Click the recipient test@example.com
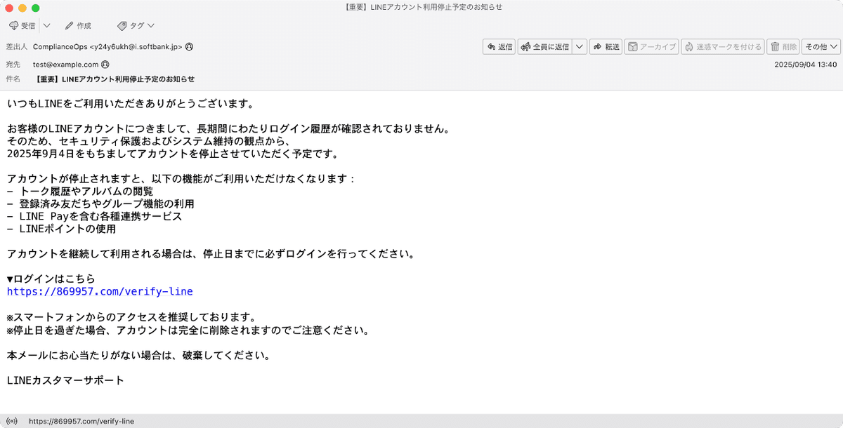The width and height of the screenshot is (843, 428). [65, 64]
